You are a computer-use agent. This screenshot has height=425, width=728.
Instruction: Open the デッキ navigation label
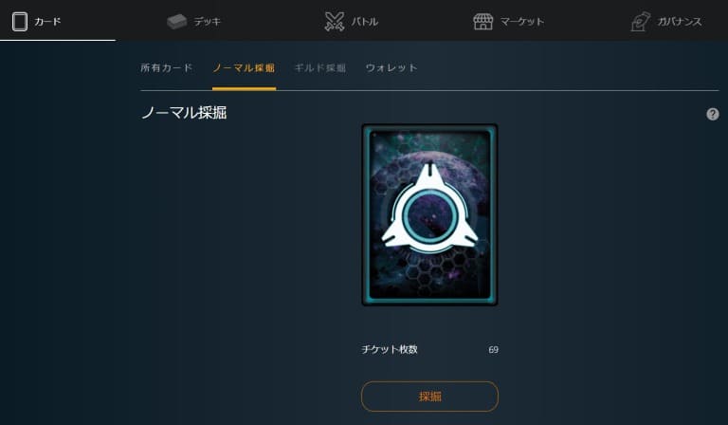pyautogui.click(x=207, y=22)
